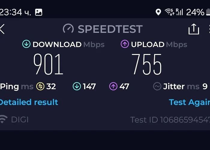Open the three-dot overflow menu
The height and width of the screenshot is (150, 210).
[209, 29]
